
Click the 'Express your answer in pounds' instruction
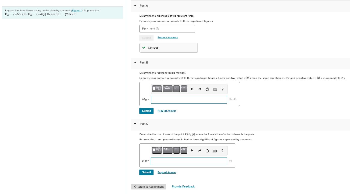177,21
